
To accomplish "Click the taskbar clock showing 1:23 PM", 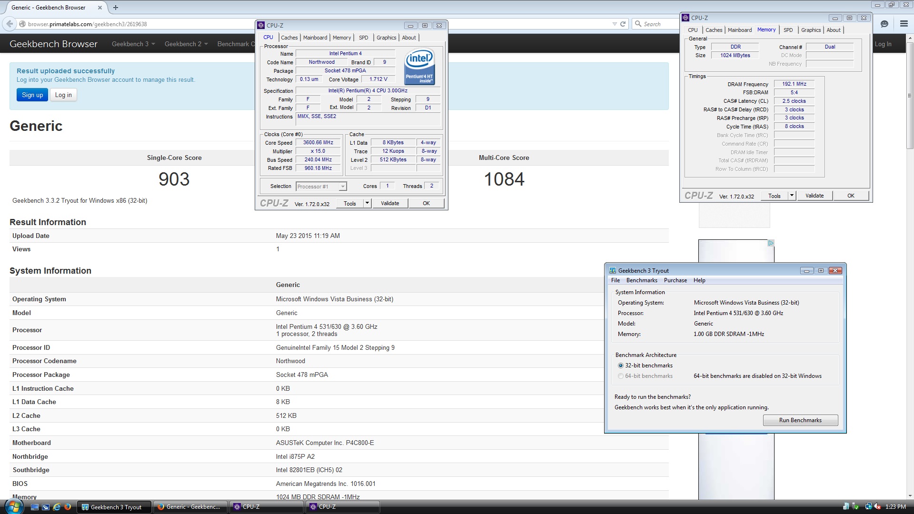I will pos(895,507).
